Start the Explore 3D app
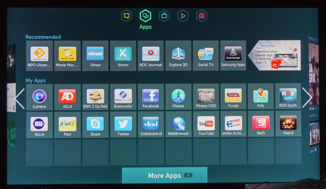 pos(178,56)
